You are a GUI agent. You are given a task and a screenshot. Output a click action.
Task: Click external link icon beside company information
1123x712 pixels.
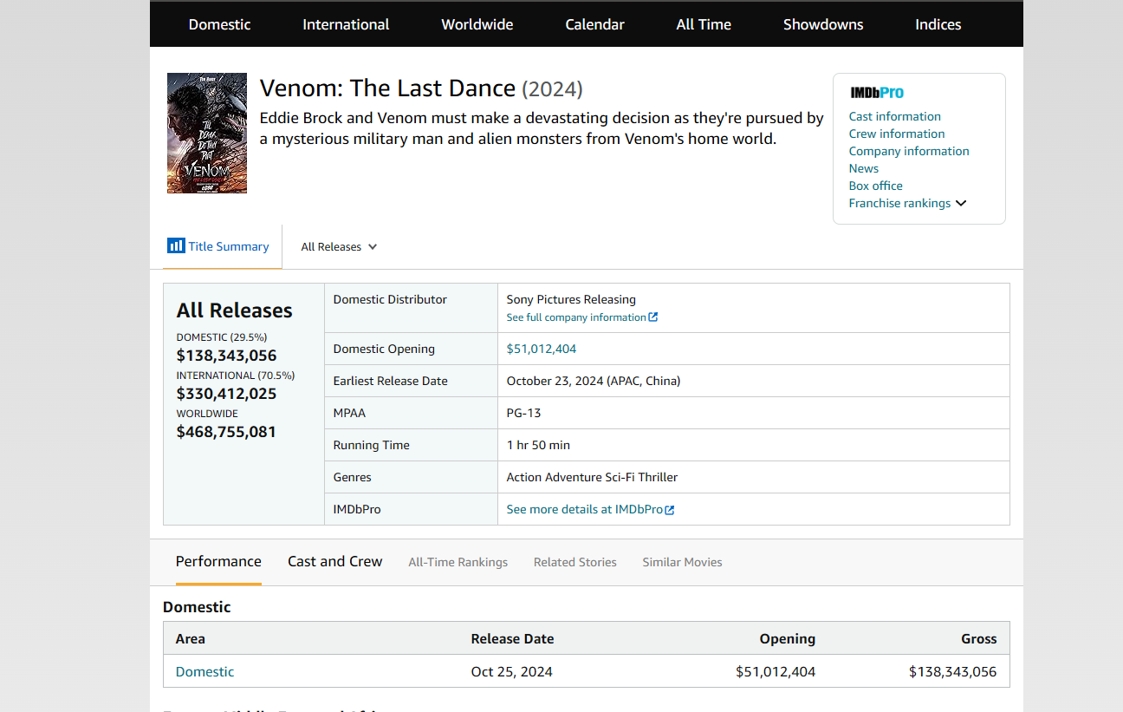coord(653,317)
